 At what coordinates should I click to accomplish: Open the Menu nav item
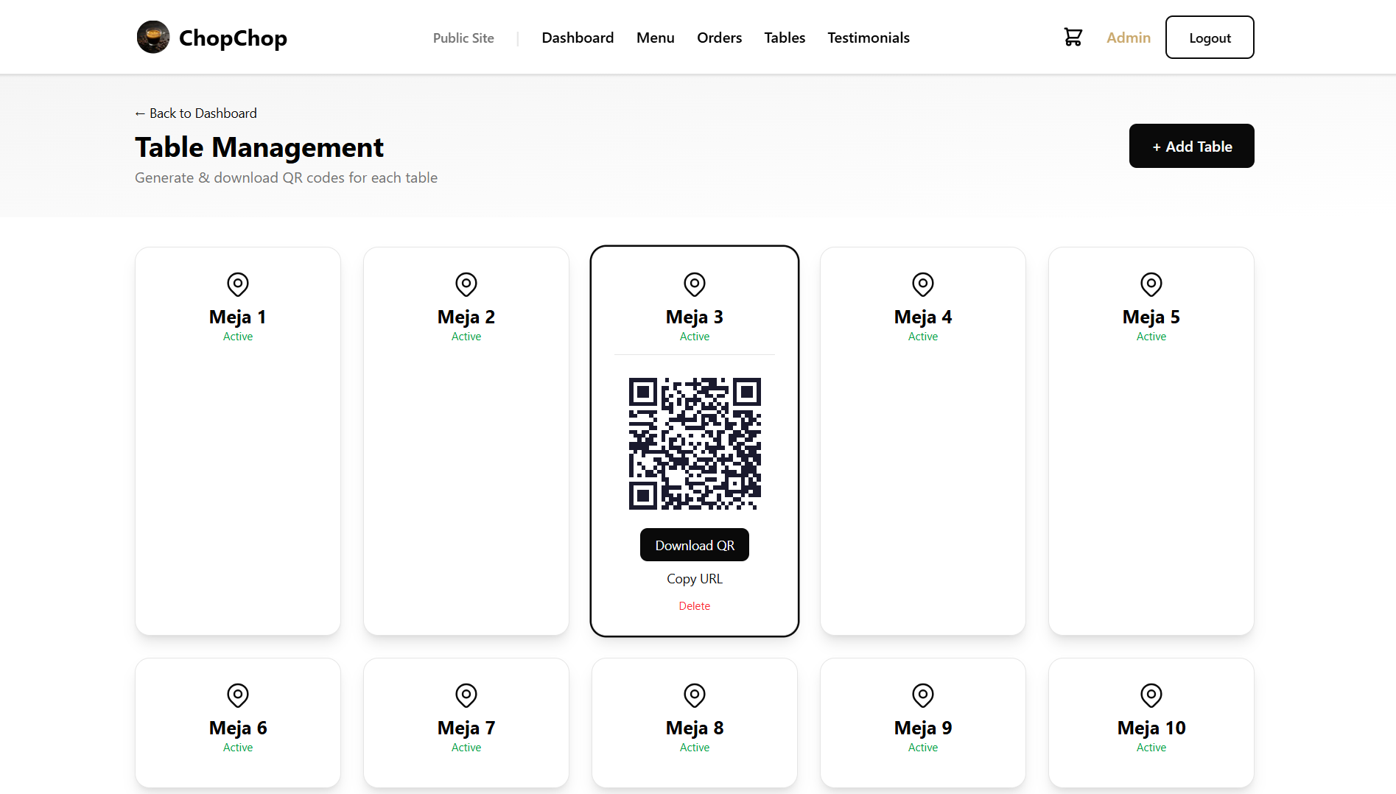[656, 38]
